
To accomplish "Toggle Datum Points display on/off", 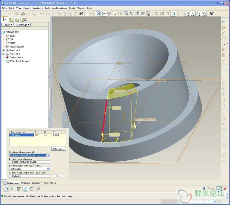I will coord(198,14).
